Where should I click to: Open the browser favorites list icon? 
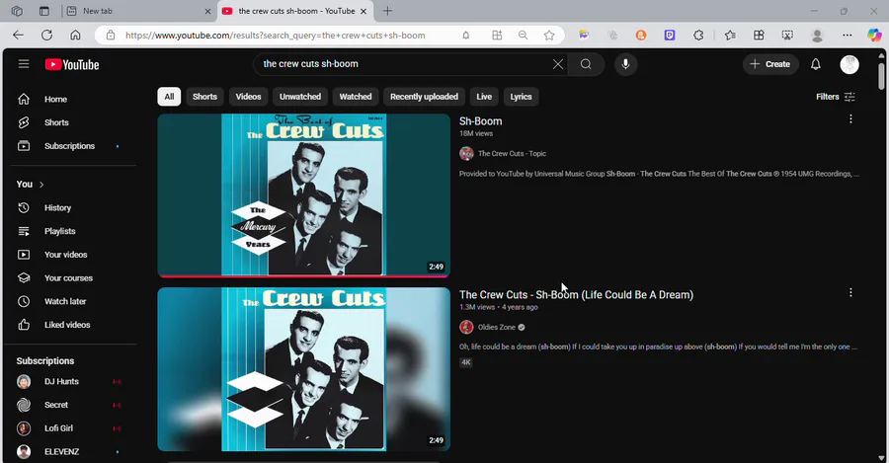pyautogui.click(x=730, y=36)
